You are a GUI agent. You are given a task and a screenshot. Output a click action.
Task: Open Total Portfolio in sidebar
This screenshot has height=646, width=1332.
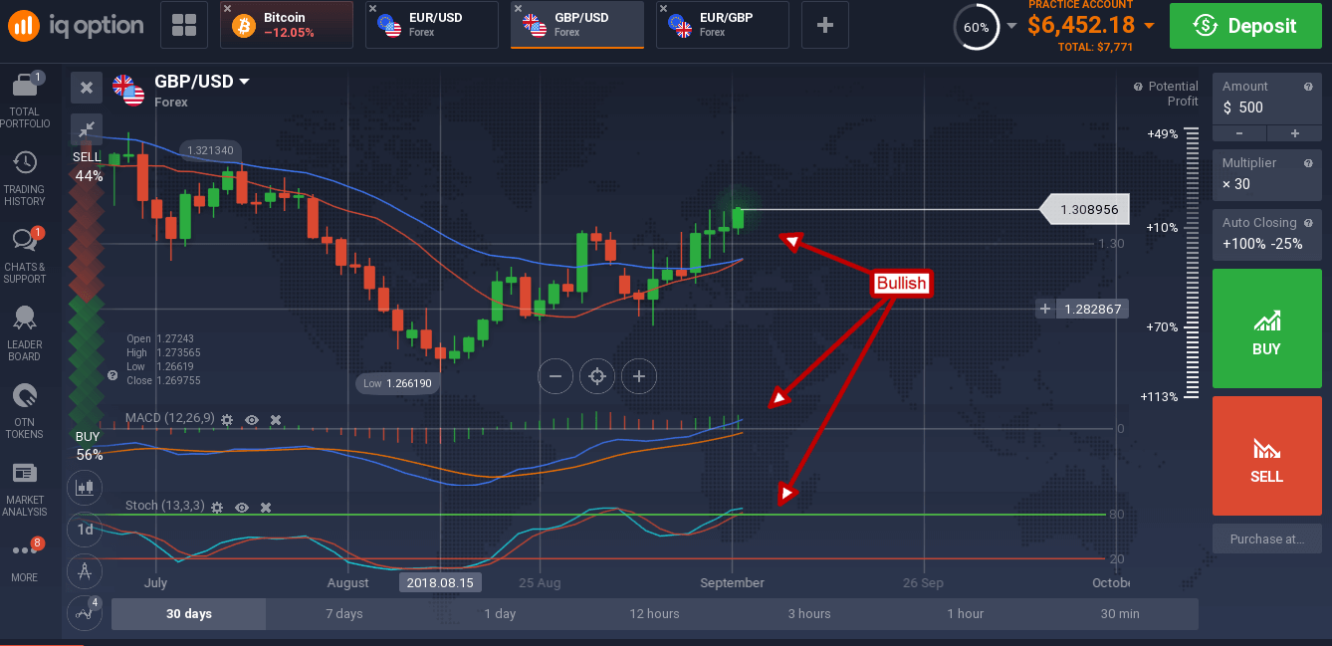(x=25, y=101)
